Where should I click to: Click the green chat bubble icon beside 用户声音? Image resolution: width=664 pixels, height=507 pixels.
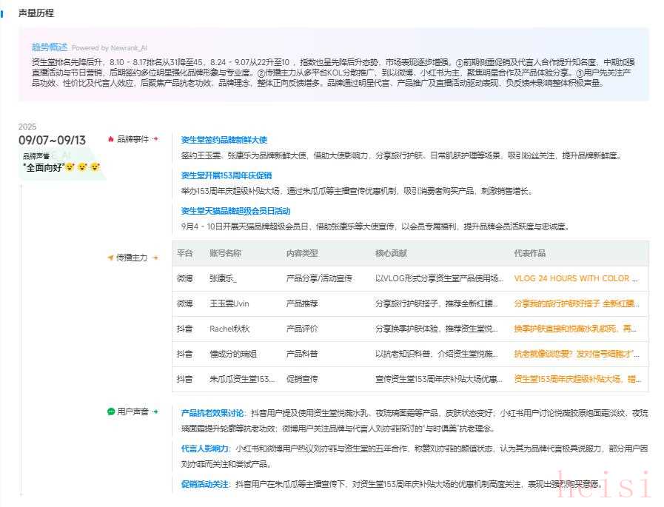111,412
